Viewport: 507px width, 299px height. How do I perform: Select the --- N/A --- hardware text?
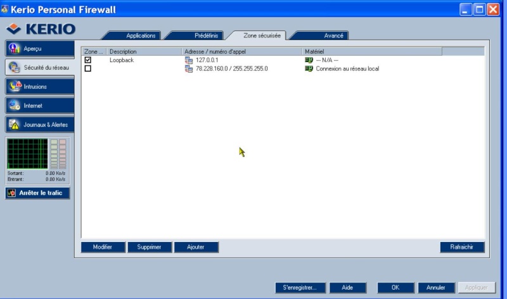(x=327, y=60)
